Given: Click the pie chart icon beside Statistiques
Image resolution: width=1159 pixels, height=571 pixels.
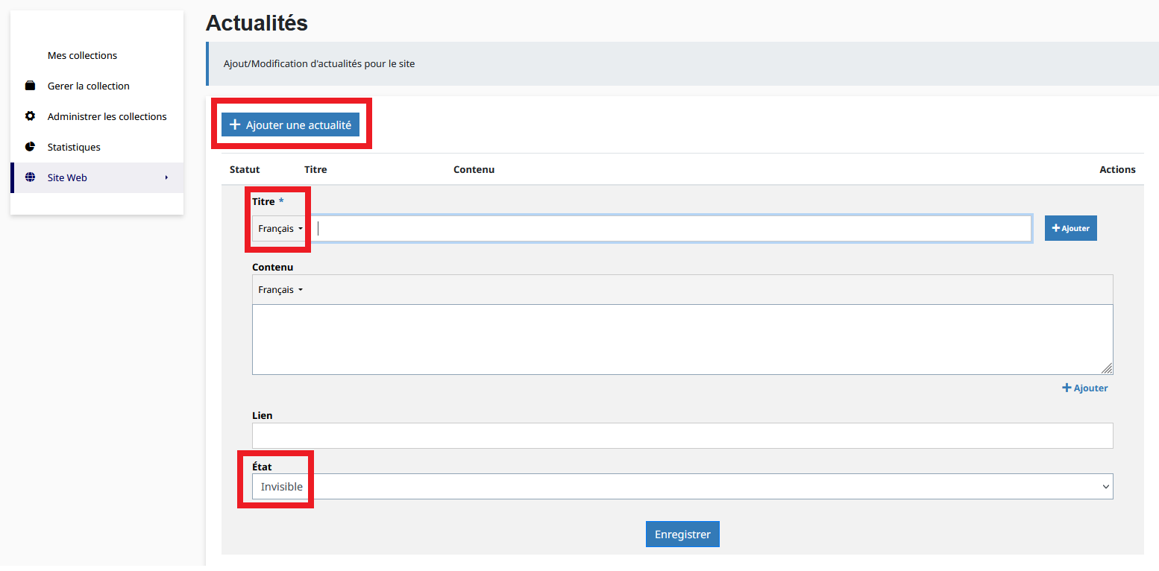Looking at the screenshot, I should pyautogui.click(x=30, y=147).
